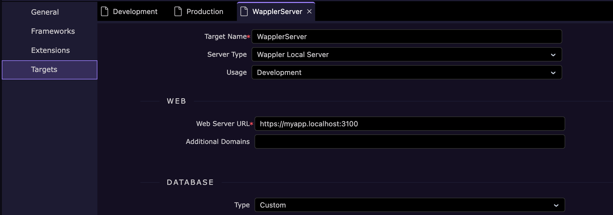Select the Targets sidebar item
The width and height of the screenshot is (613, 215).
point(44,70)
